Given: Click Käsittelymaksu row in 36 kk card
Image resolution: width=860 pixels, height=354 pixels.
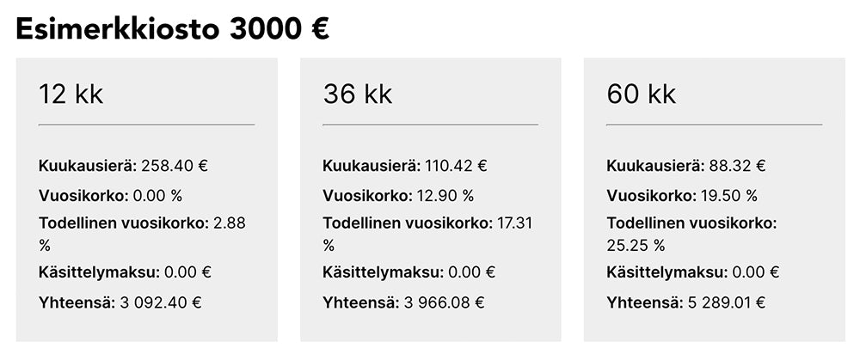Looking at the screenshot, I should 408,272.
